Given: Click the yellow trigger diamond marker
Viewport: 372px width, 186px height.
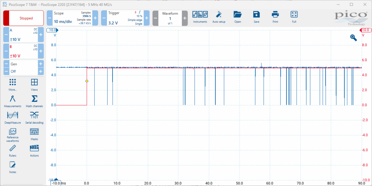Looking at the screenshot, I should pyautogui.click(x=87, y=81).
